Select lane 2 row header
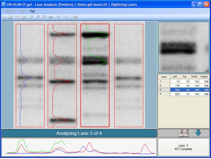This screenshot has width=211, height=159. (164, 85)
